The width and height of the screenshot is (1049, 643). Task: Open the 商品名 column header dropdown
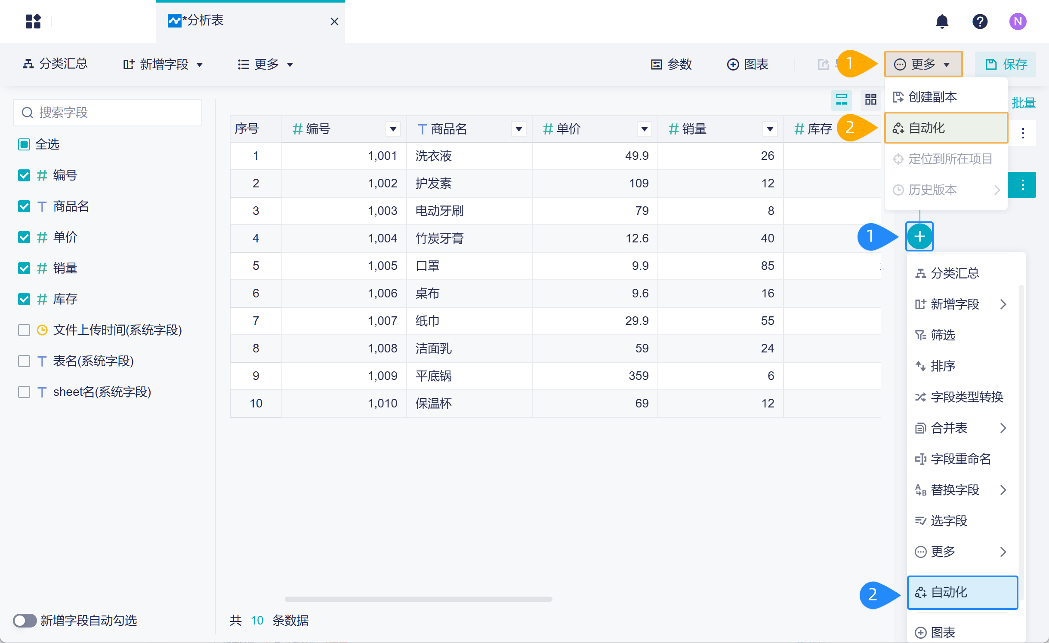point(518,129)
